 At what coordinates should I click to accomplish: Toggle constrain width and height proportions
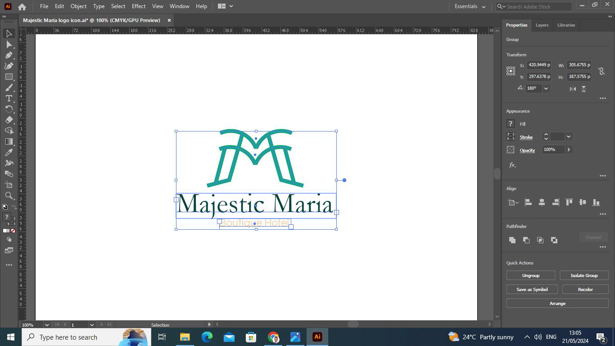point(601,71)
